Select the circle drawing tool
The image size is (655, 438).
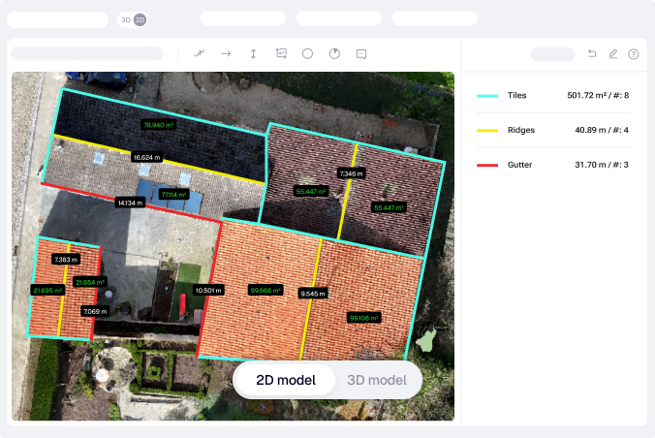307,54
